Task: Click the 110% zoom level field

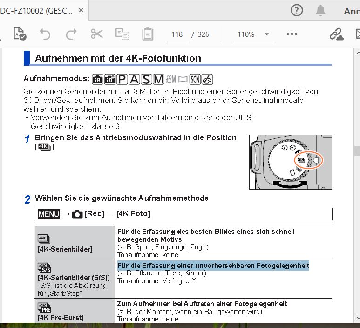Action: (x=246, y=34)
